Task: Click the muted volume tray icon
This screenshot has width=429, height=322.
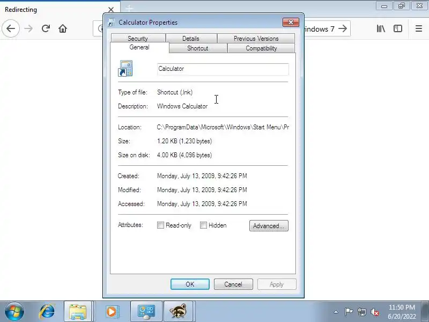Action: 375,312
